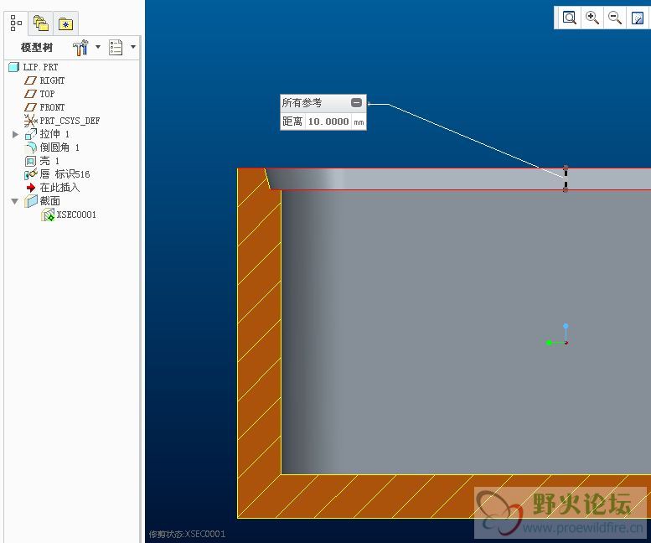Collapse the 所有参考 panel with minus button

[356, 102]
